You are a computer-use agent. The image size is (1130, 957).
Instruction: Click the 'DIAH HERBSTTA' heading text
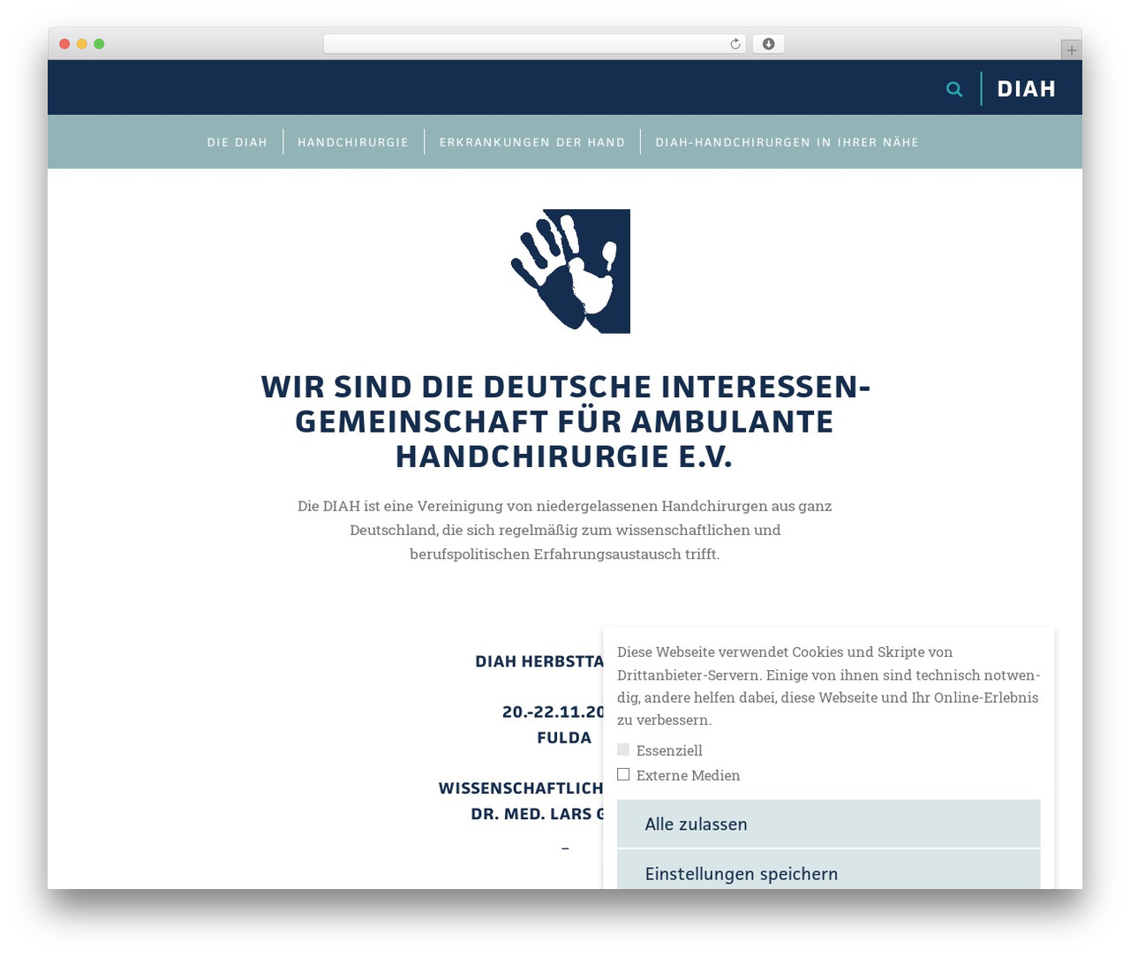point(539,661)
